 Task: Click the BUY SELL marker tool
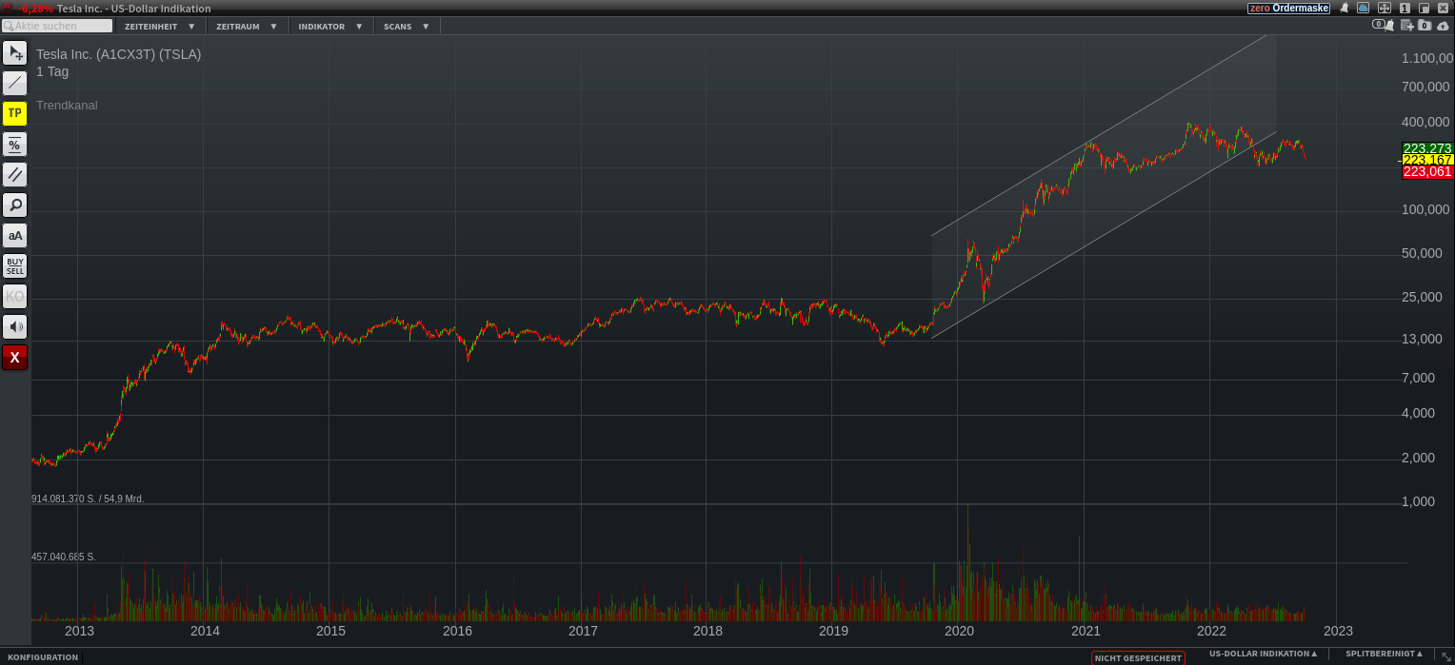[14, 265]
